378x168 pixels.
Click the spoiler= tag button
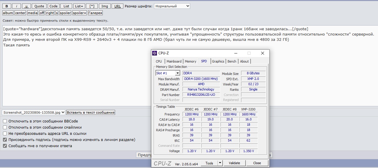click(79, 13)
